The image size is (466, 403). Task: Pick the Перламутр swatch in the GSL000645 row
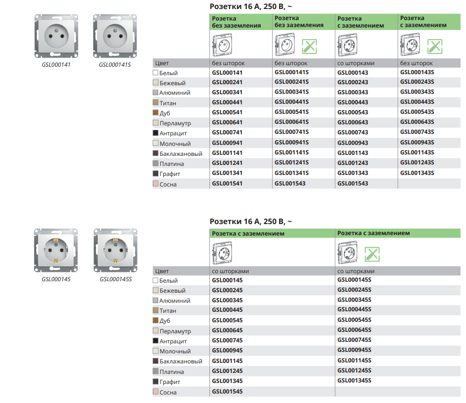(155, 330)
